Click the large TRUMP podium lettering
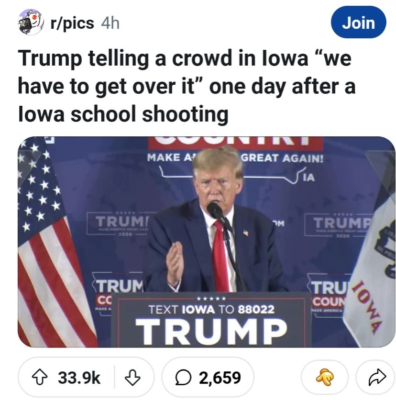 click(x=211, y=332)
